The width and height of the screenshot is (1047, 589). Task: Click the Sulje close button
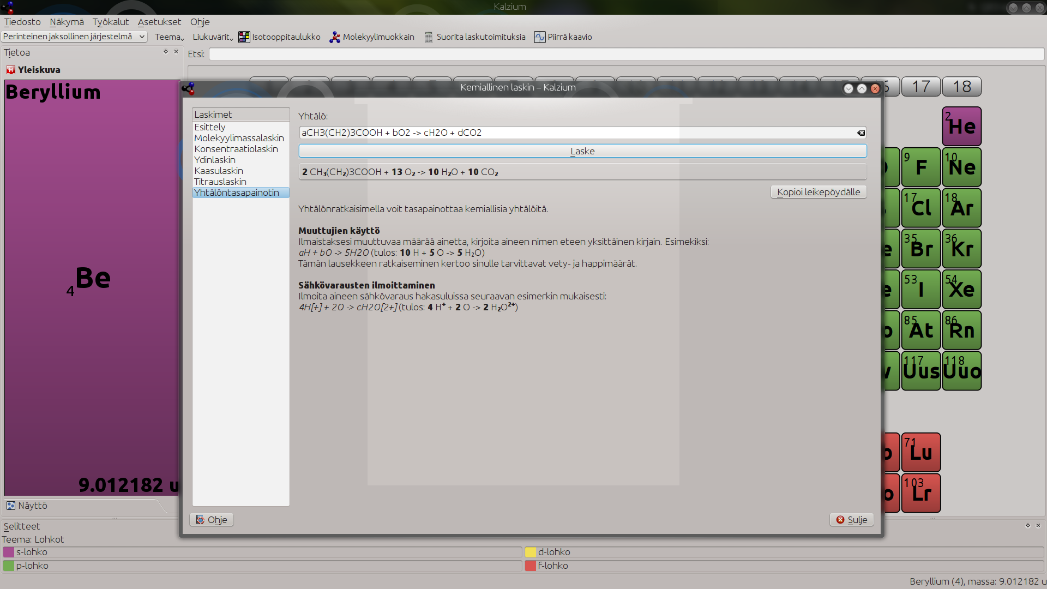tap(852, 520)
